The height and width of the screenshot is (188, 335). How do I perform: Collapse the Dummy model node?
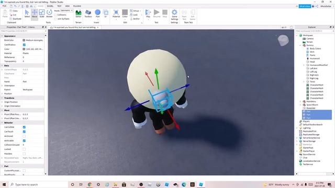click(300, 45)
